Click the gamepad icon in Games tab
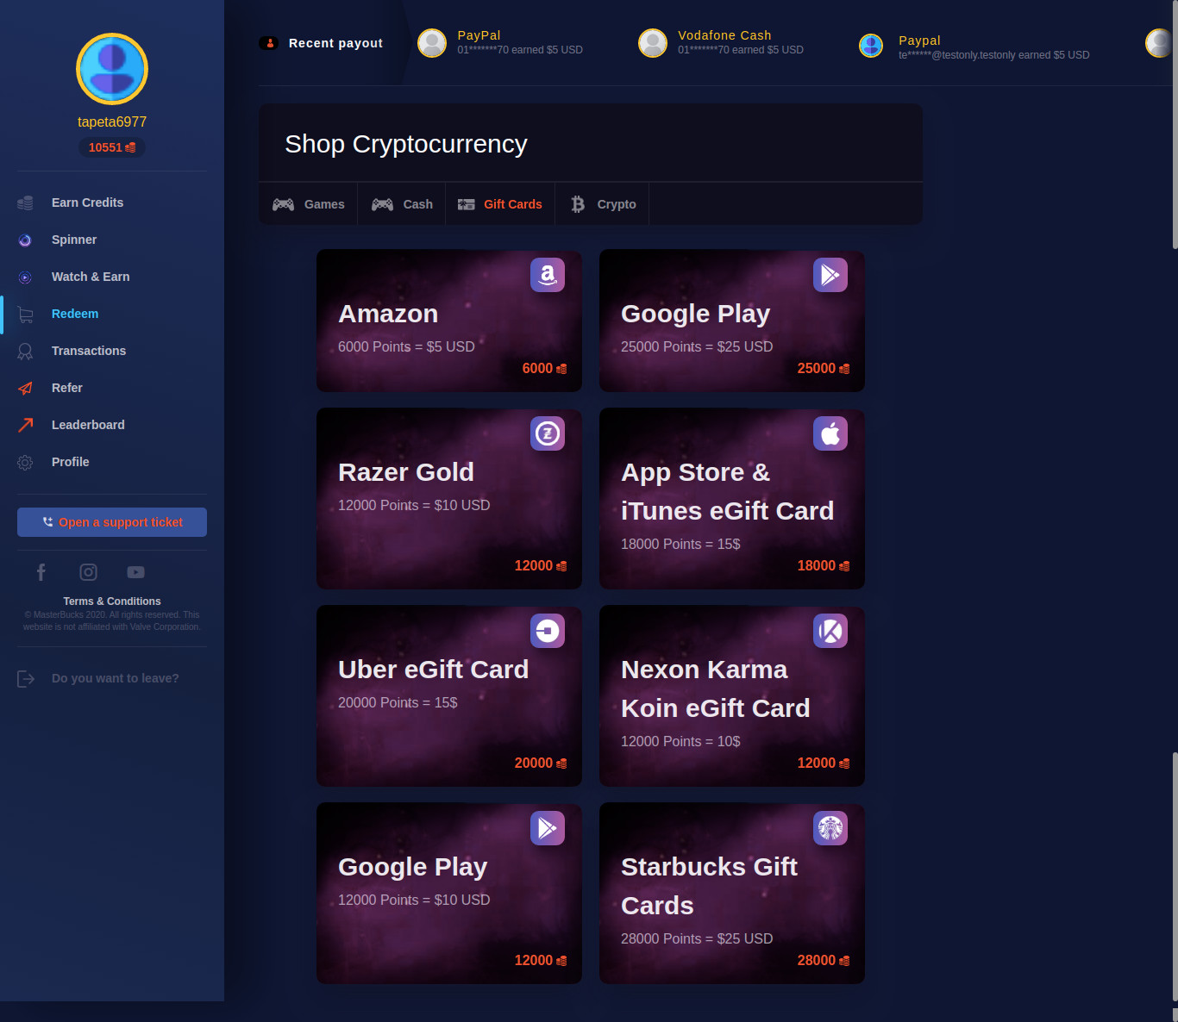The height and width of the screenshot is (1022, 1178). coord(283,204)
